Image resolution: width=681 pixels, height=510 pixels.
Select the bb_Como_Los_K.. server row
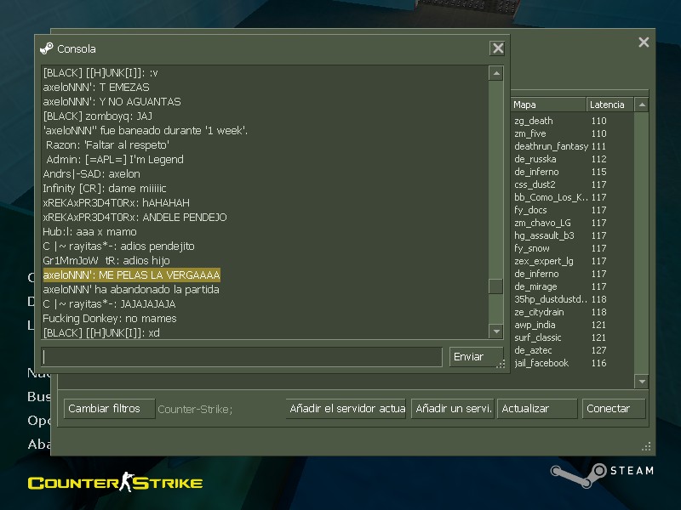coord(572,197)
